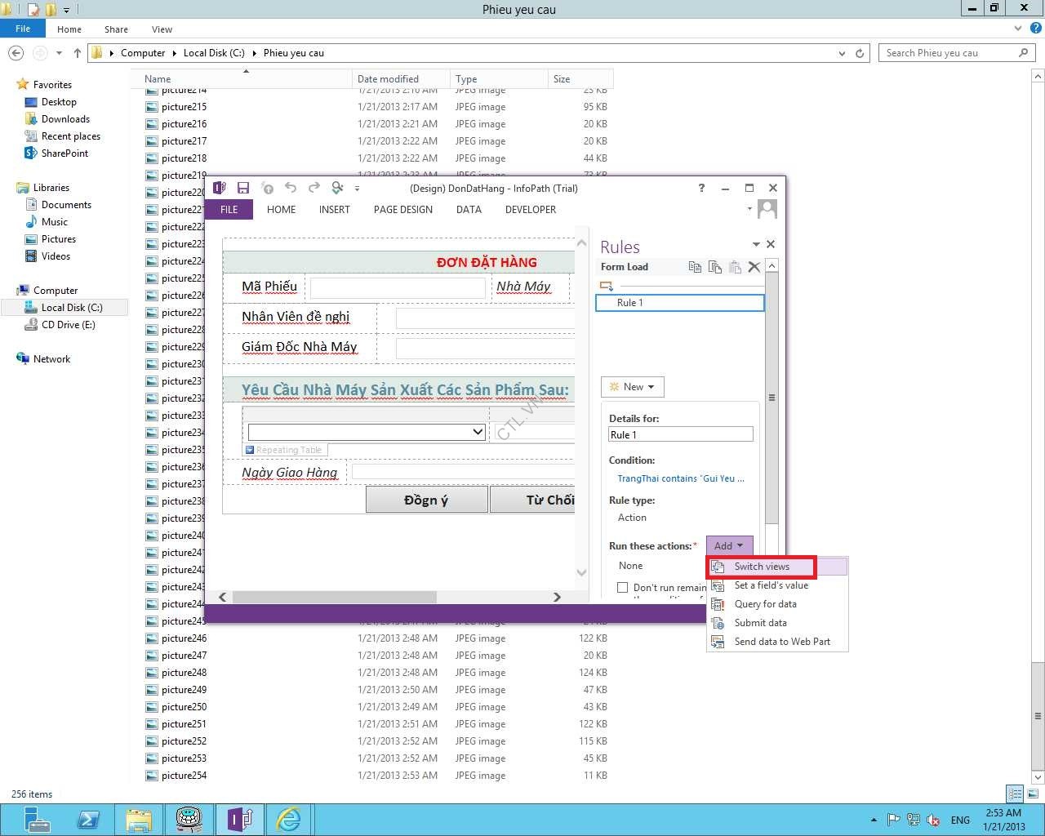Click the Save icon in InfoPath toolbar

click(242, 188)
